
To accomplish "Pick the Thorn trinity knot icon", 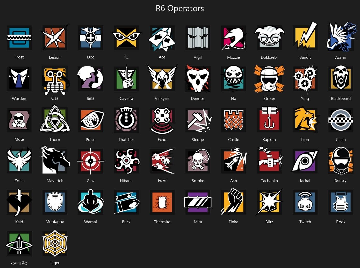I will 55,119.
